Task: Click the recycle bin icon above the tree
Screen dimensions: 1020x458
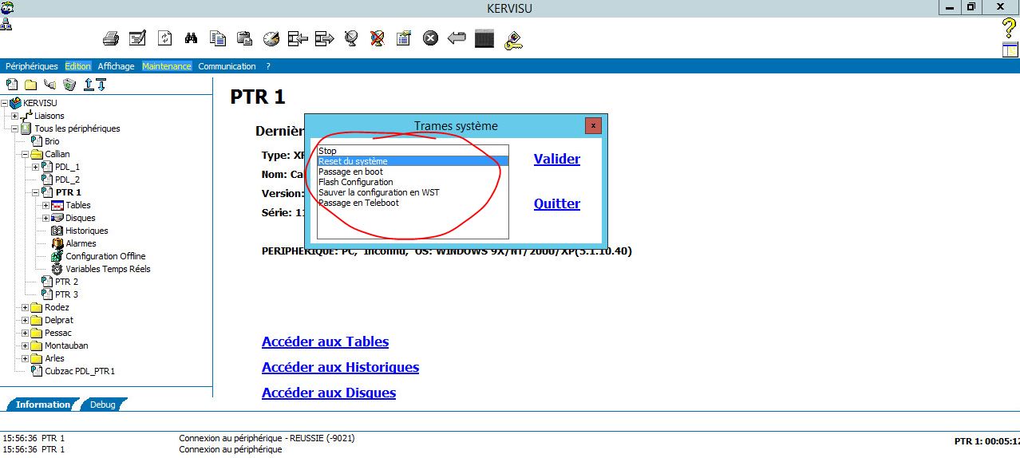Action: click(x=69, y=85)
